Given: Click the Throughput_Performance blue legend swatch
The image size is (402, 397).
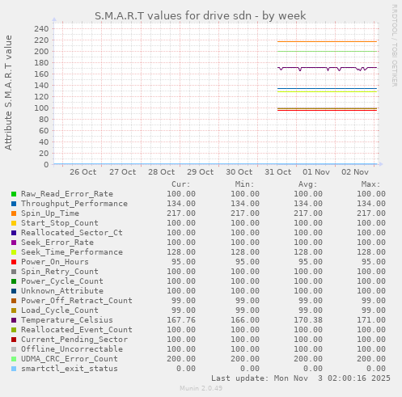Looking at the screenshot, I should coord(14,204).
